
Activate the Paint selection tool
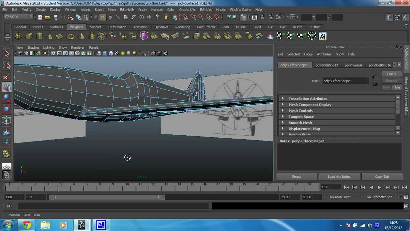(7, 76)
